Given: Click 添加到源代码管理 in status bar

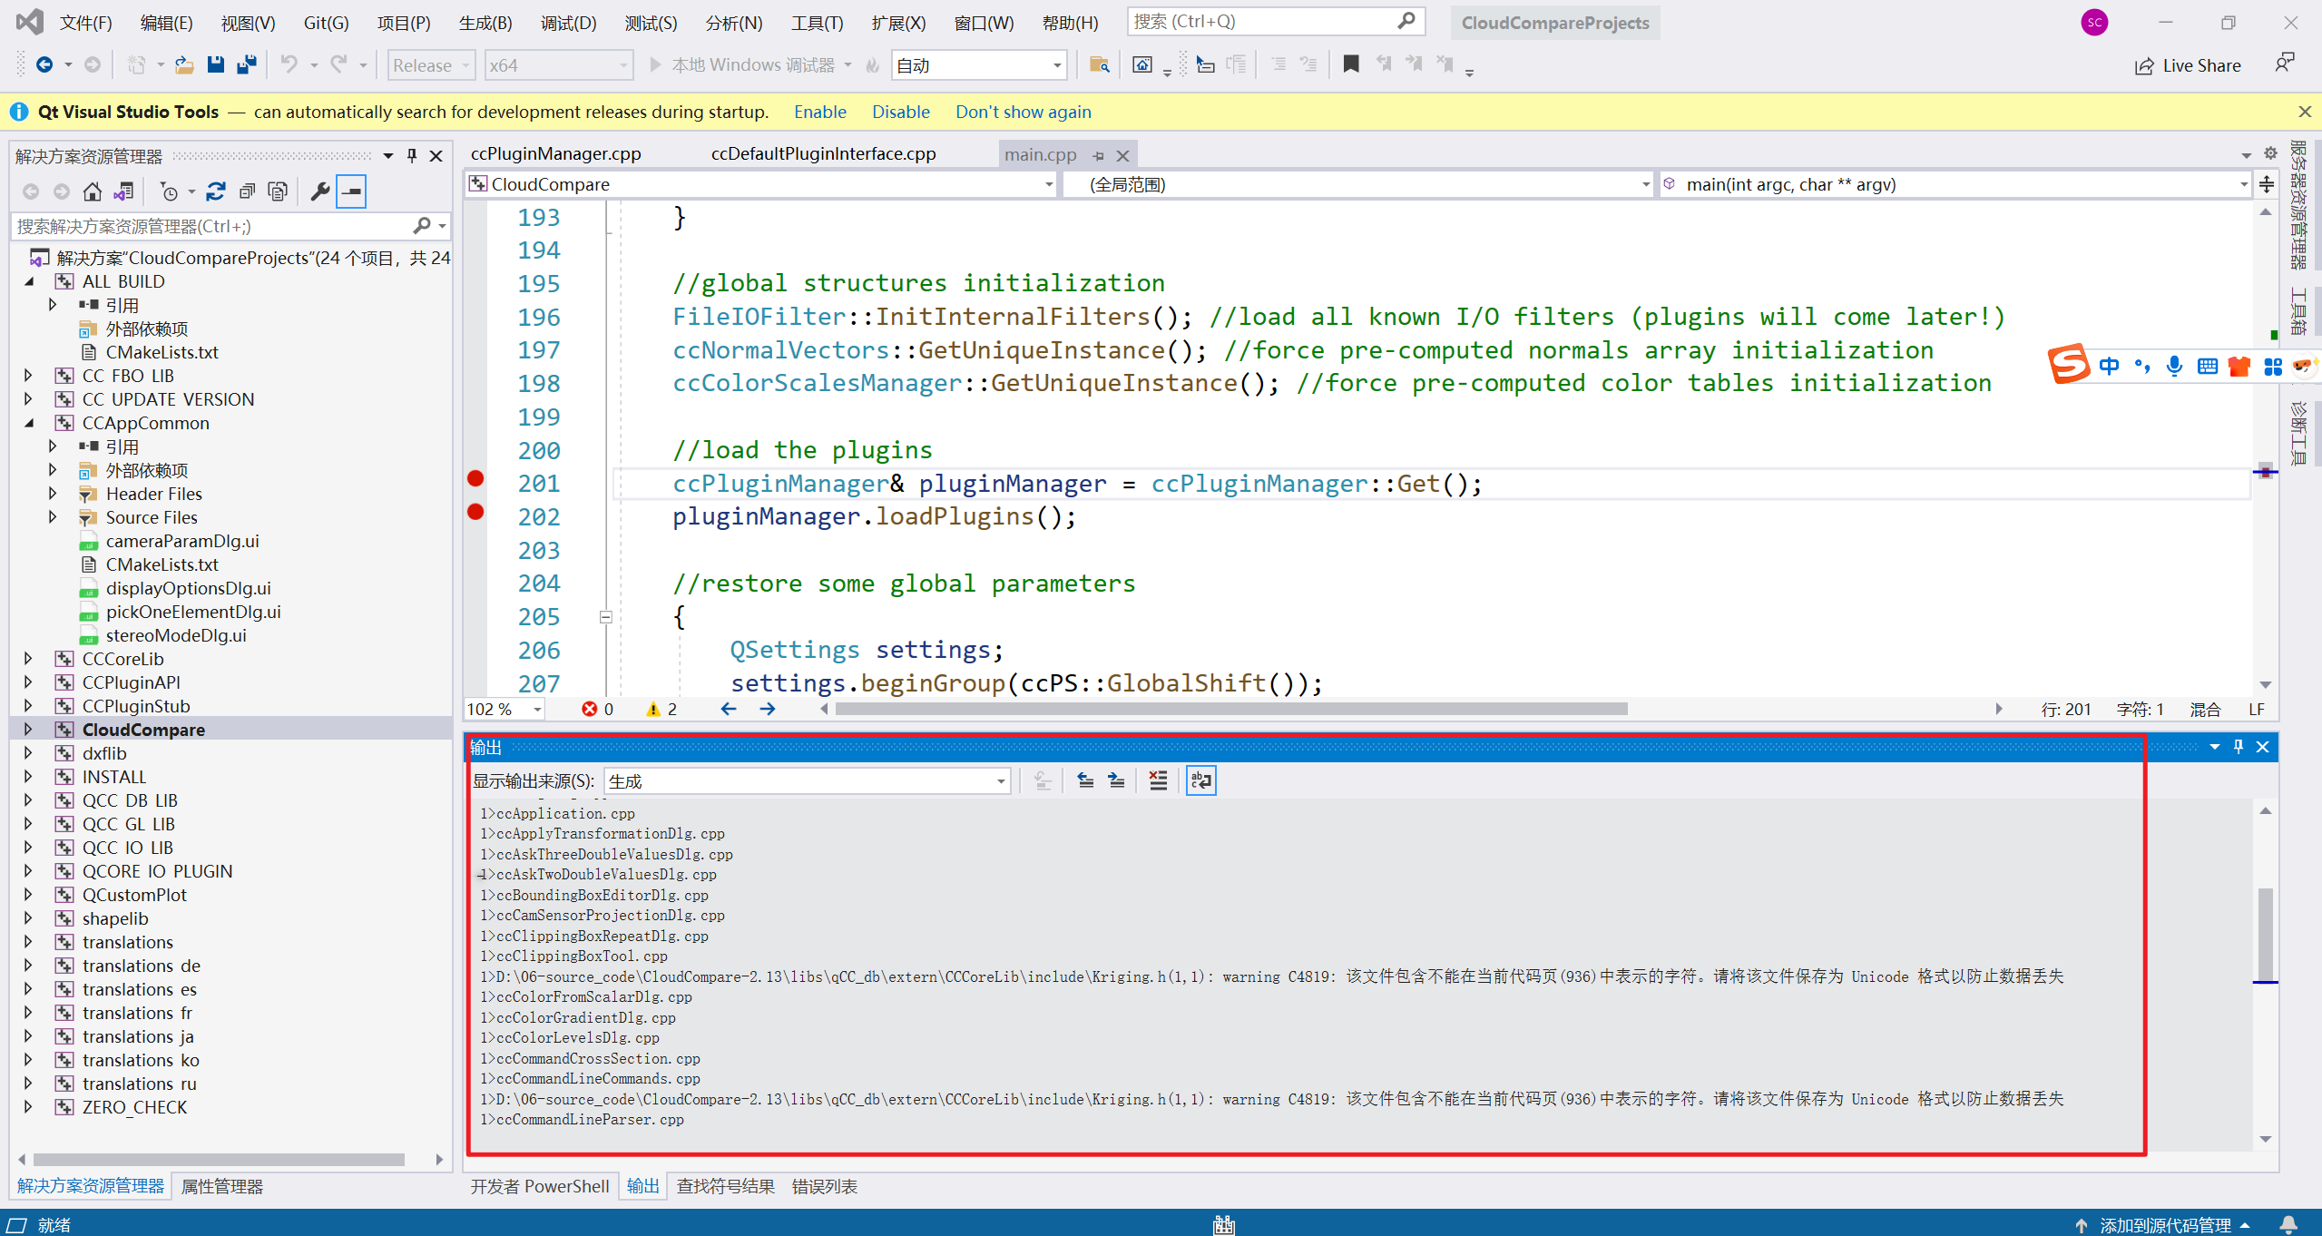Looking at the screenshot, I should coord(2163,1224).
